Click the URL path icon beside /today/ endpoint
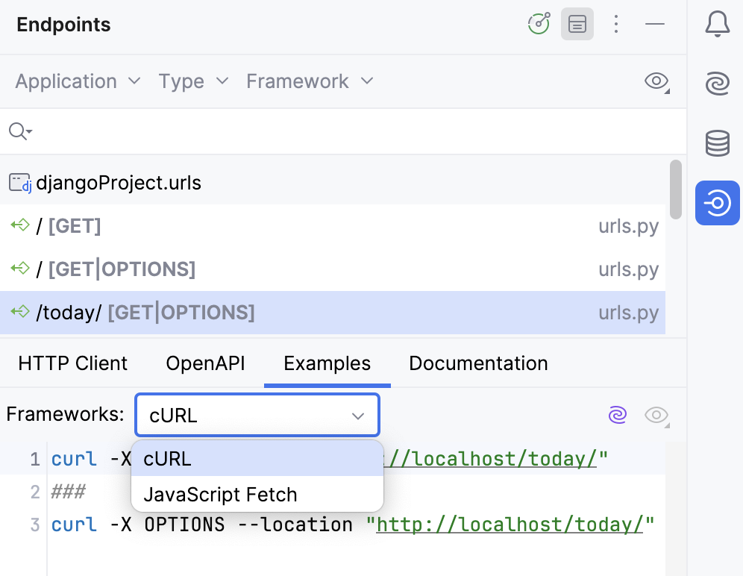743x576 pixels. [x=19, y=312]
